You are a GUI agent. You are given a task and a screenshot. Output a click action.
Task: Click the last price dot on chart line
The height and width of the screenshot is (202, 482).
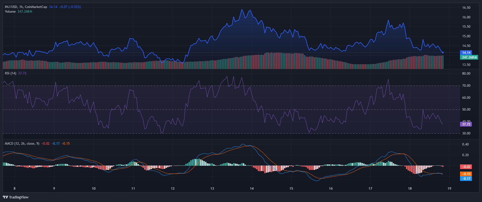coord(443,52)
